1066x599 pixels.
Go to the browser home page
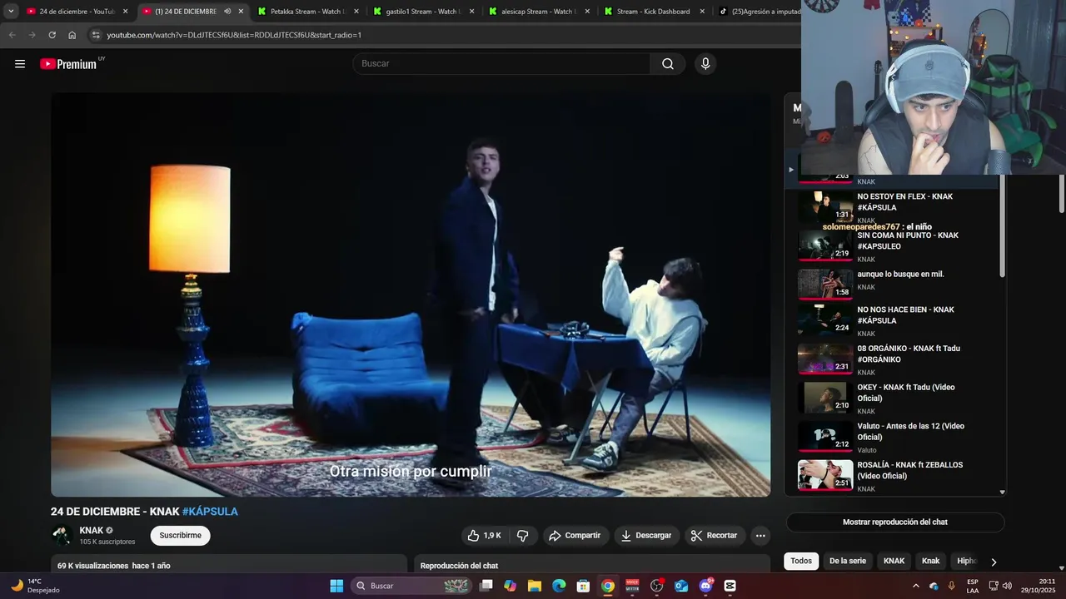tap(72, 35)
